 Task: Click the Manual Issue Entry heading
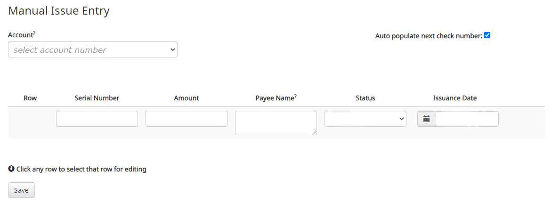(59, 11)
